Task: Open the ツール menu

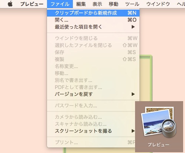Action: 132,4
